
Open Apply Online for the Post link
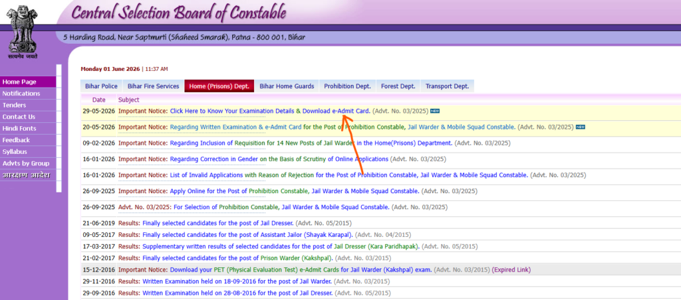(295, 191)
